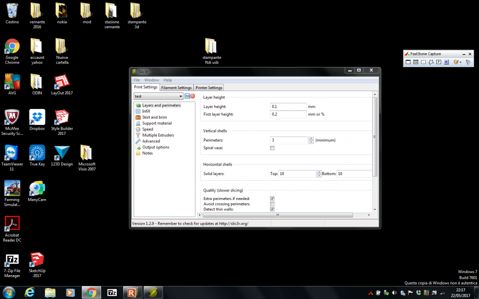Increase Perimeters value with up arrow
479x299 pixels.
(x=311, y=138)
